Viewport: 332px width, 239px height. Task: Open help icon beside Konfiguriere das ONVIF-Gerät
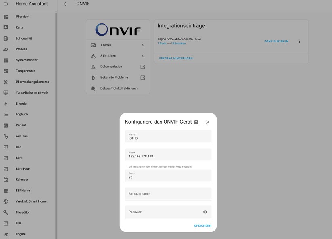[x=196, y=122]
